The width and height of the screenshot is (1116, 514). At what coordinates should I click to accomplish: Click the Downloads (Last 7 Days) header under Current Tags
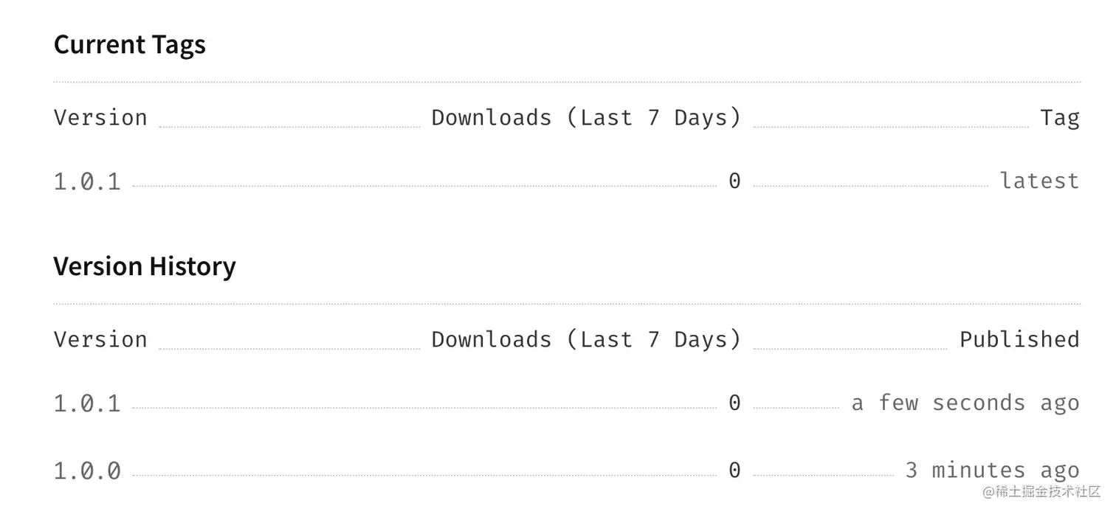point(586,118)
